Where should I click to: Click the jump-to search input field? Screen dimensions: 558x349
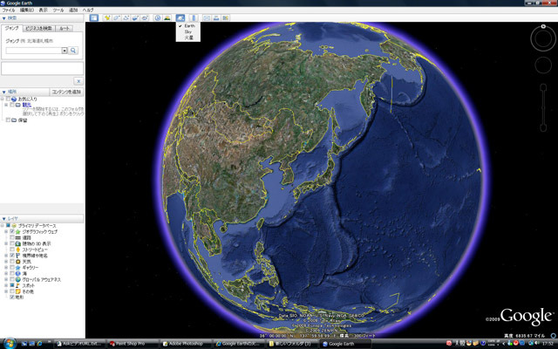coord(34,51)
